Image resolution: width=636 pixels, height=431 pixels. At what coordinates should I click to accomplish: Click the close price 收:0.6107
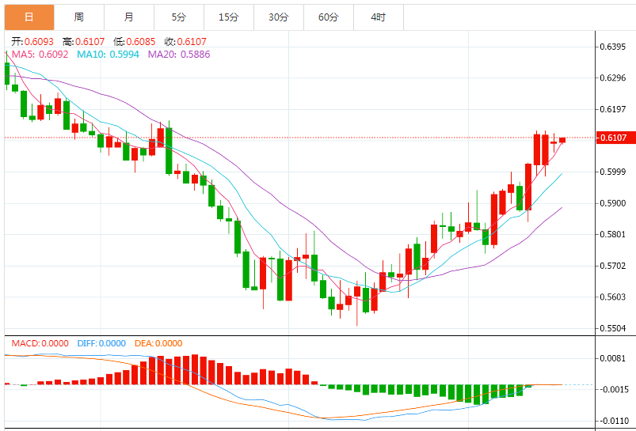(185, 42)
